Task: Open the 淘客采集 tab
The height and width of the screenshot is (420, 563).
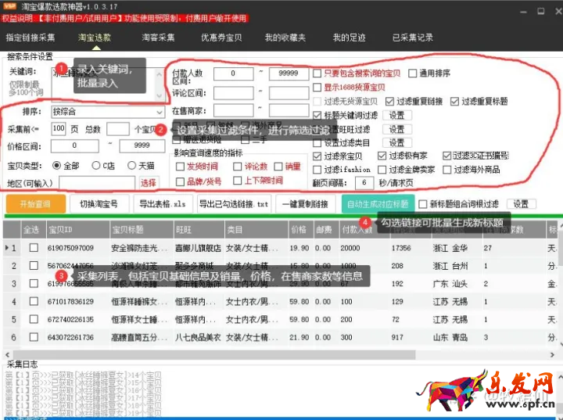Action: coord(158,38)
